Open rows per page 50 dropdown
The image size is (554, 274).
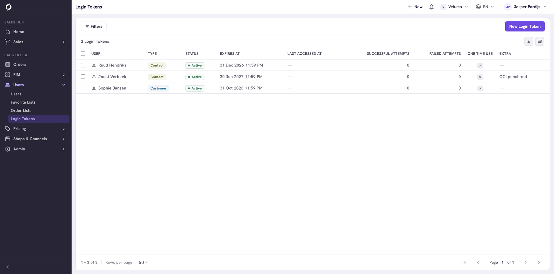tap(143, 263)
